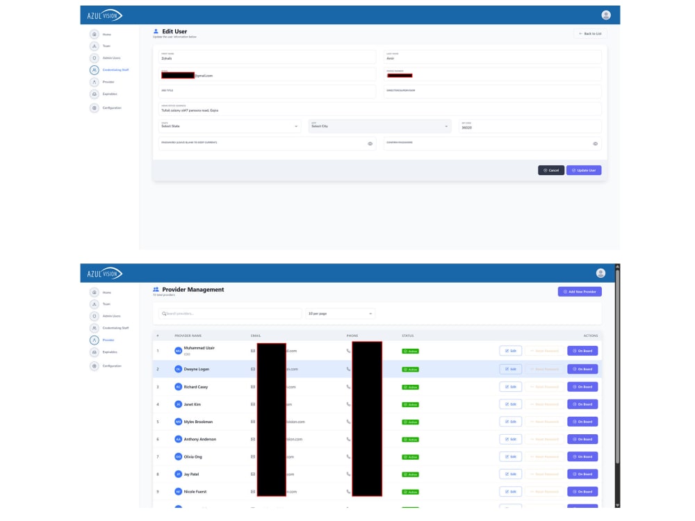Click envelope icon in Olivia Ong row

[x=253, y=457]
